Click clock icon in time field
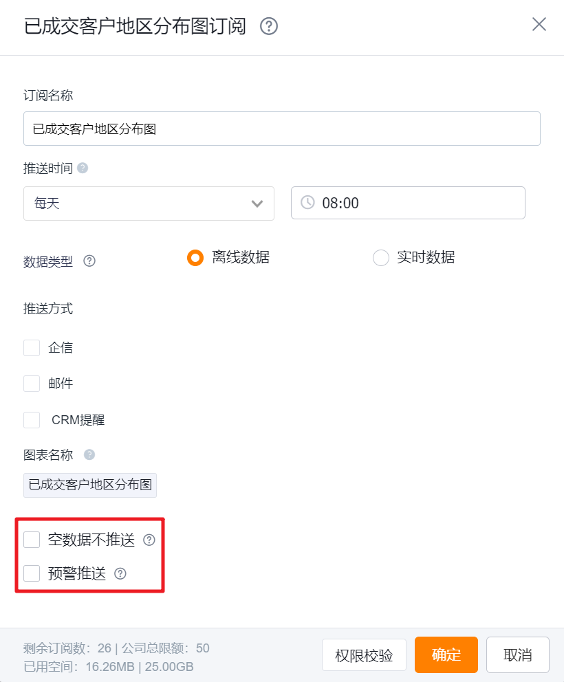The height and width of the screenshot is (682, 564). click(x=307, y=203)
